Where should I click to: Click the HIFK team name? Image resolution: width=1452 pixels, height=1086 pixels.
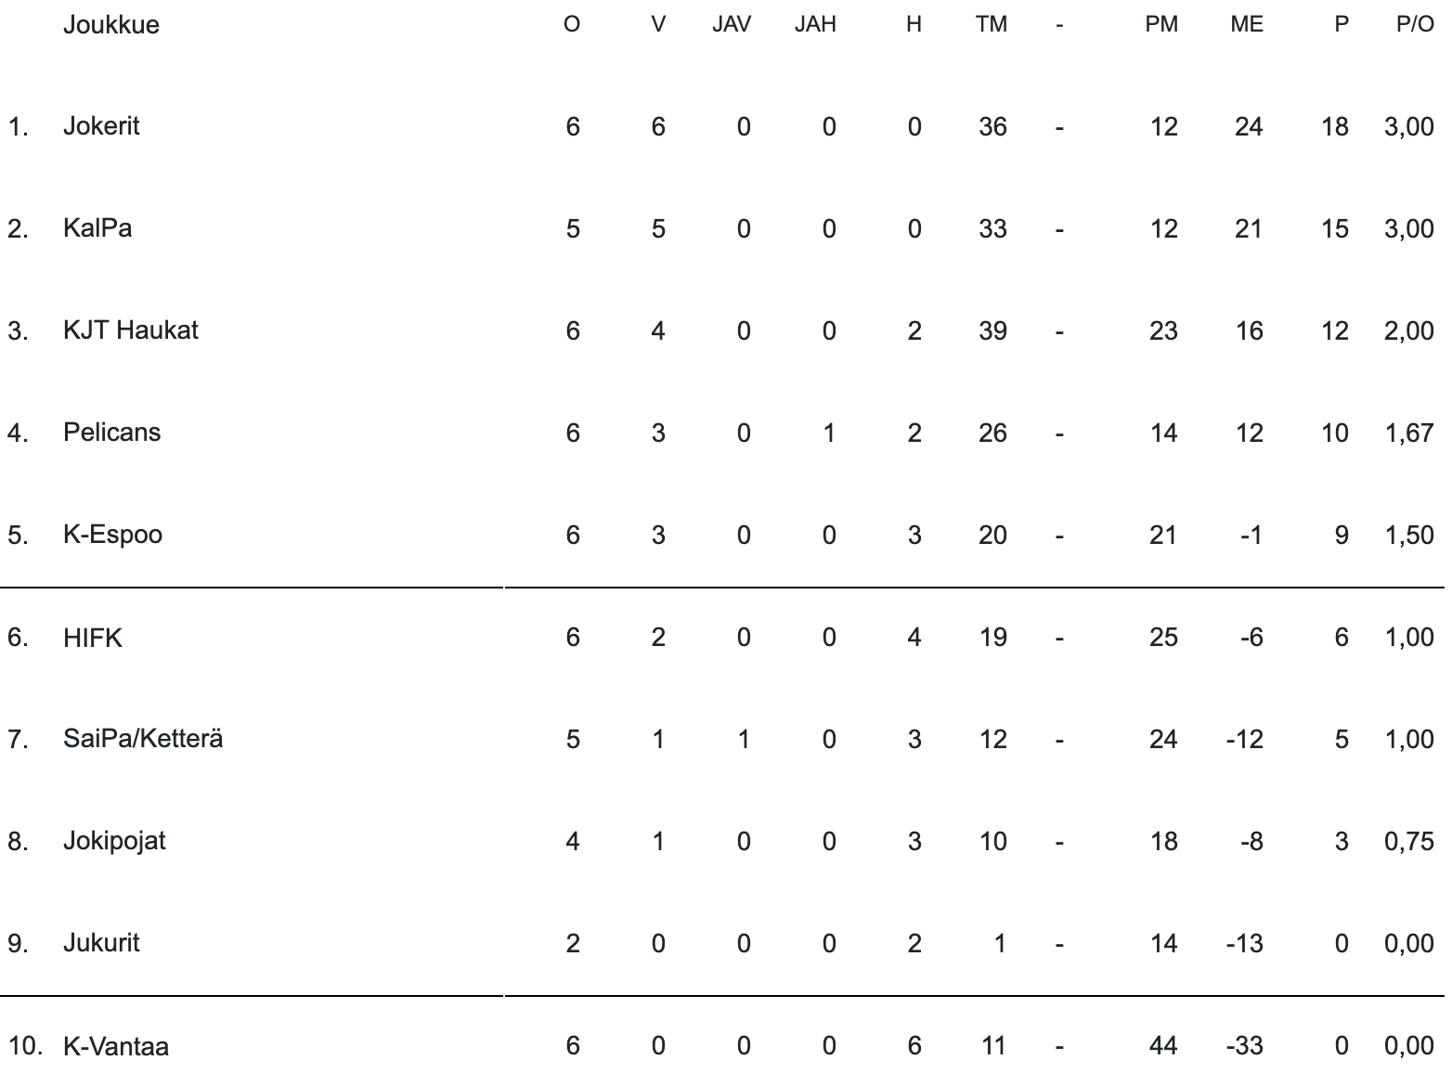(x=93, y=638)
